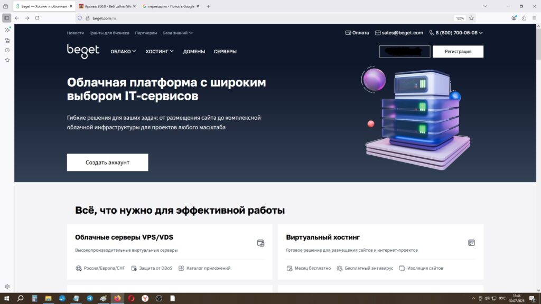The width and height of the screenshot is (541, 304).
Task: Expand the phone number 8 (800) 700-06-08 dropdown
Action: click(x=456, y=33)
